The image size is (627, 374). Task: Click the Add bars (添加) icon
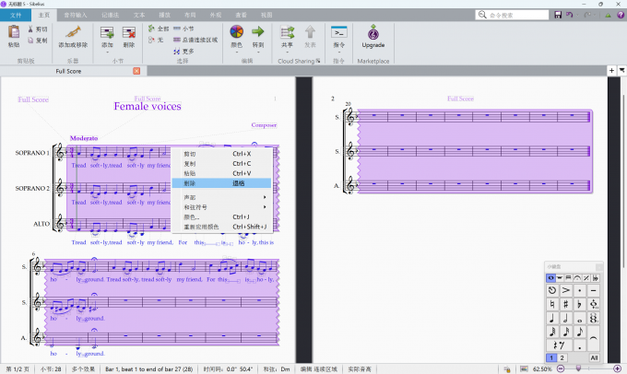click(107, 32)
